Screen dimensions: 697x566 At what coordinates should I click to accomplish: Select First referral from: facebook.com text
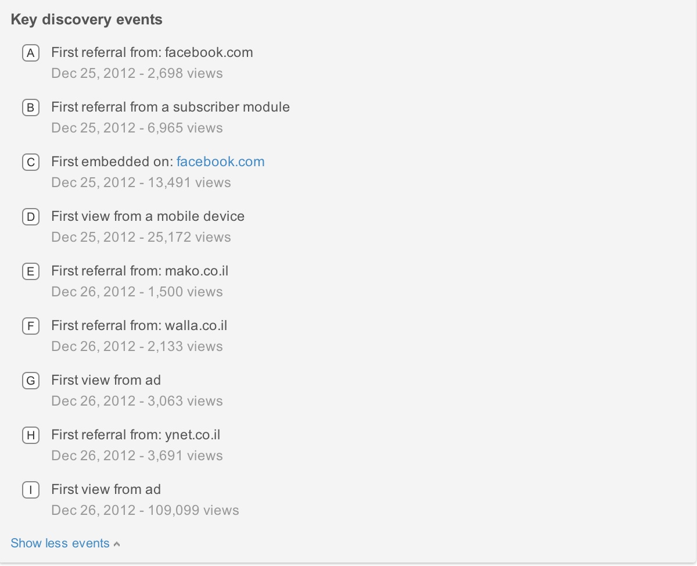[x=152, y=52]
